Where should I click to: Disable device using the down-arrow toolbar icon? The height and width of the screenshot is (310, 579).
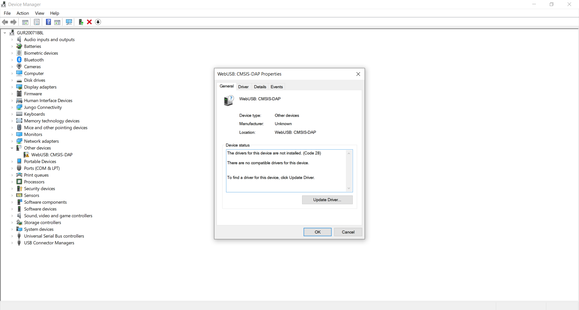point(98,22)
